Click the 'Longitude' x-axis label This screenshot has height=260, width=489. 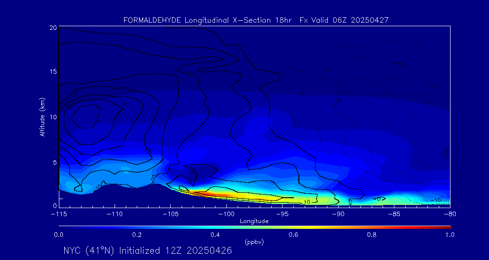[254, 222]
